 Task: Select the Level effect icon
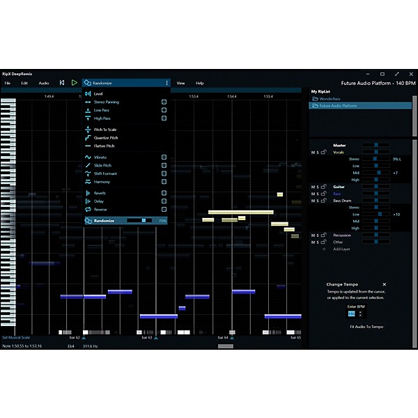pos(88,93)
